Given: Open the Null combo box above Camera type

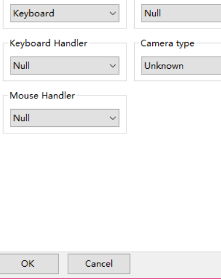Looking at the screenshot, I should pyautogui.click(x=181, y=13).
